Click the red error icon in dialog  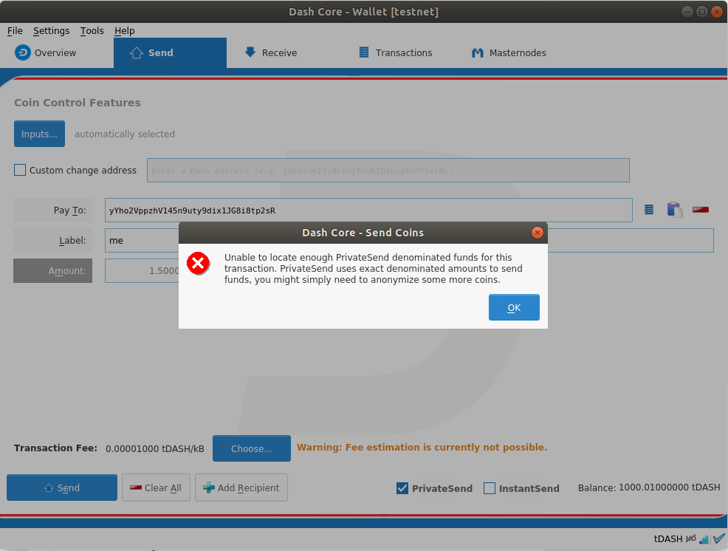coord(198,264)
